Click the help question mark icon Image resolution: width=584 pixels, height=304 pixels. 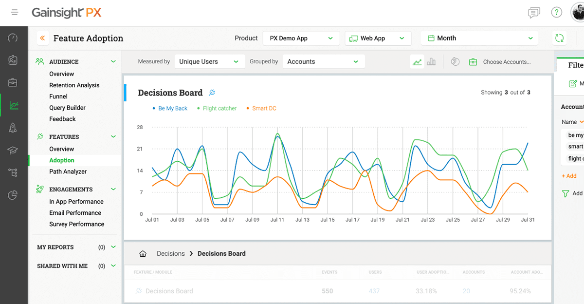point(556,13)
